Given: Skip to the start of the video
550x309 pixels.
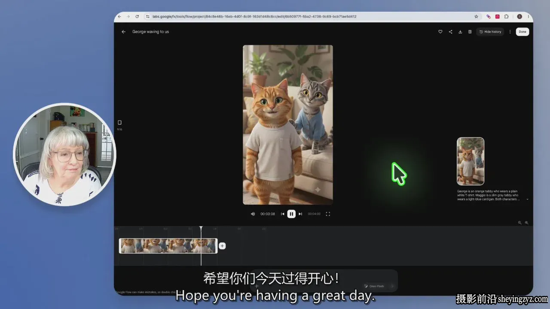Looking at the screenshot, I should [282, 214].
